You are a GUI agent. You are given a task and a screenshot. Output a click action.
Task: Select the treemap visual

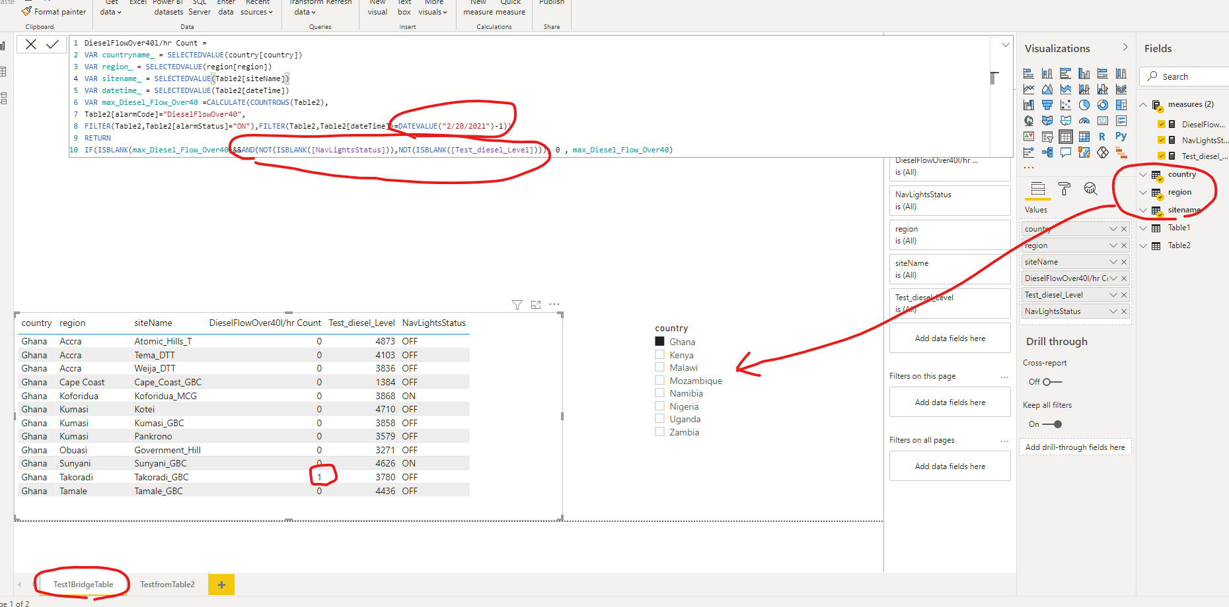pyautogui.click(x=1121, y=105)
